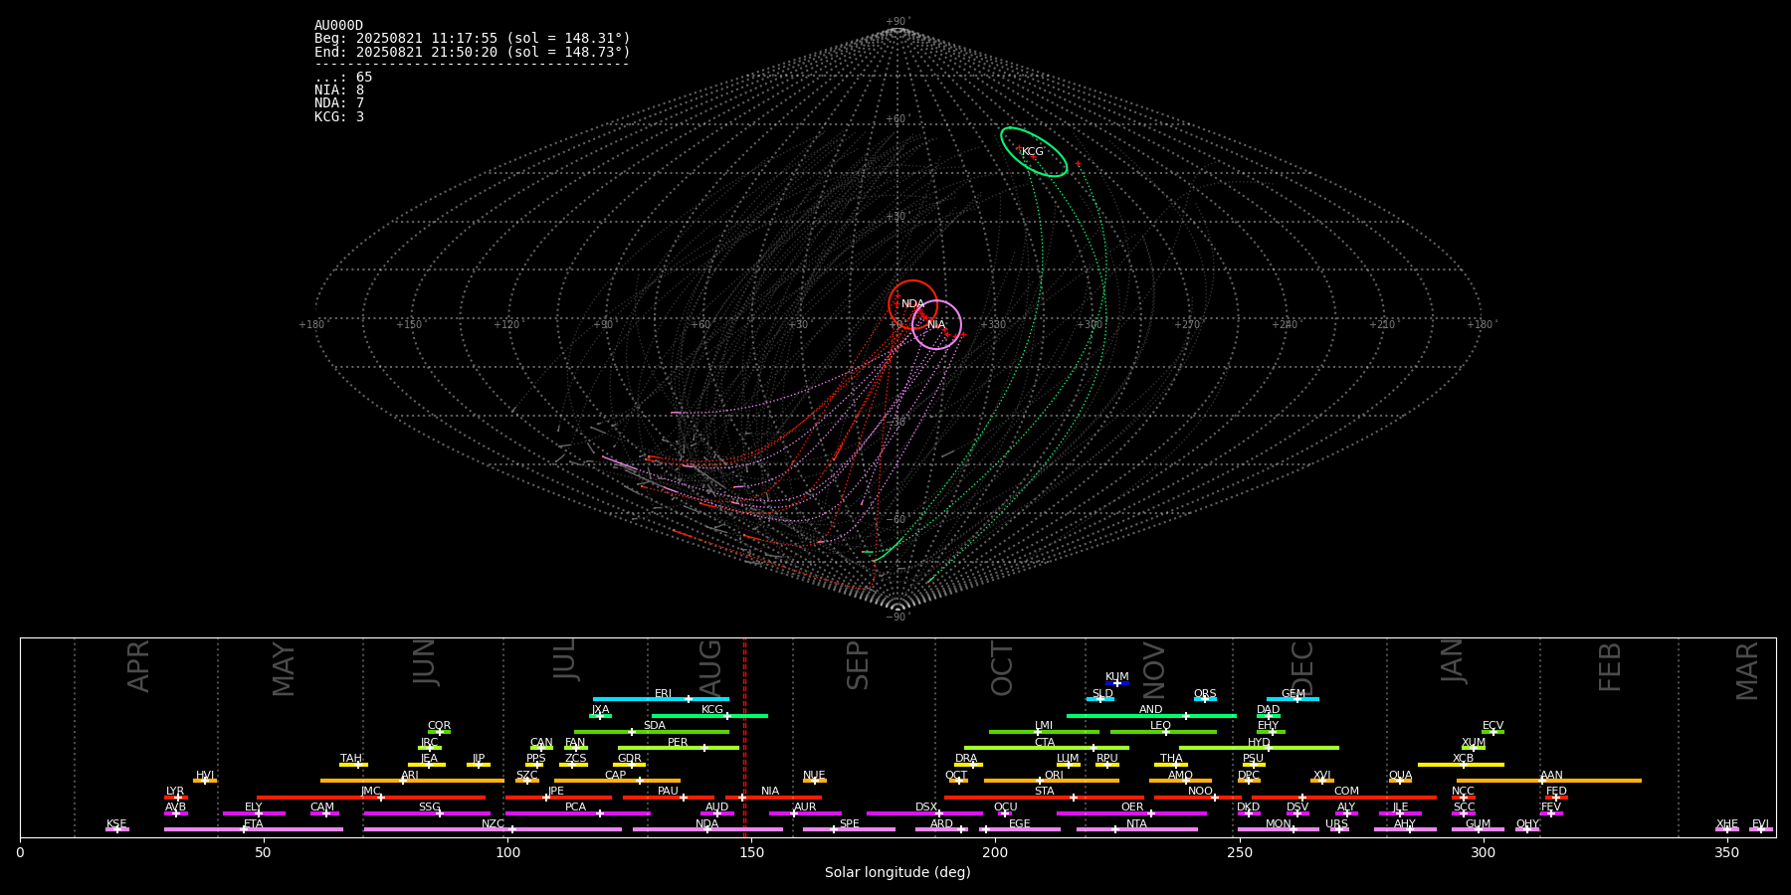Click the red dashed current-date line
Image resolution: width=1791 pixels, height=895 pixels.
744,737
